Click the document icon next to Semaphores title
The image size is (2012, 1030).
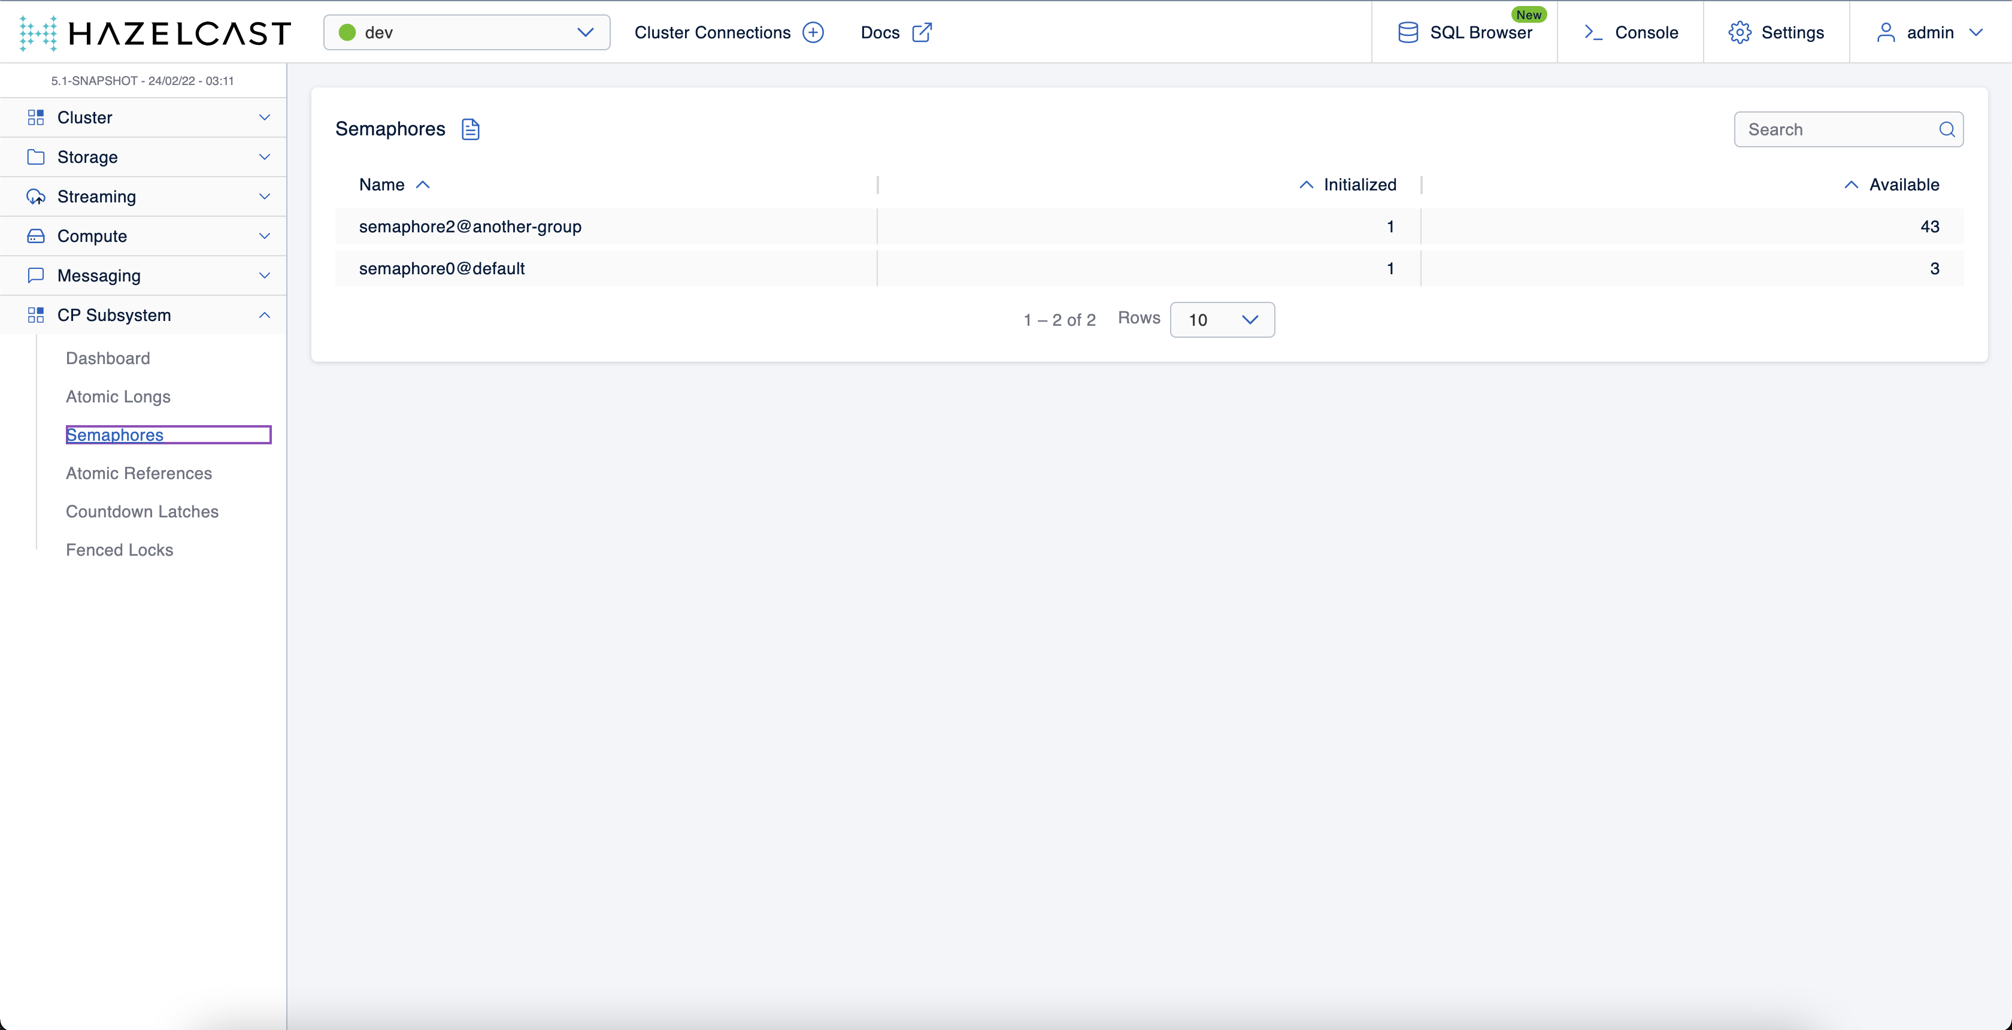(x=470, y=129)
